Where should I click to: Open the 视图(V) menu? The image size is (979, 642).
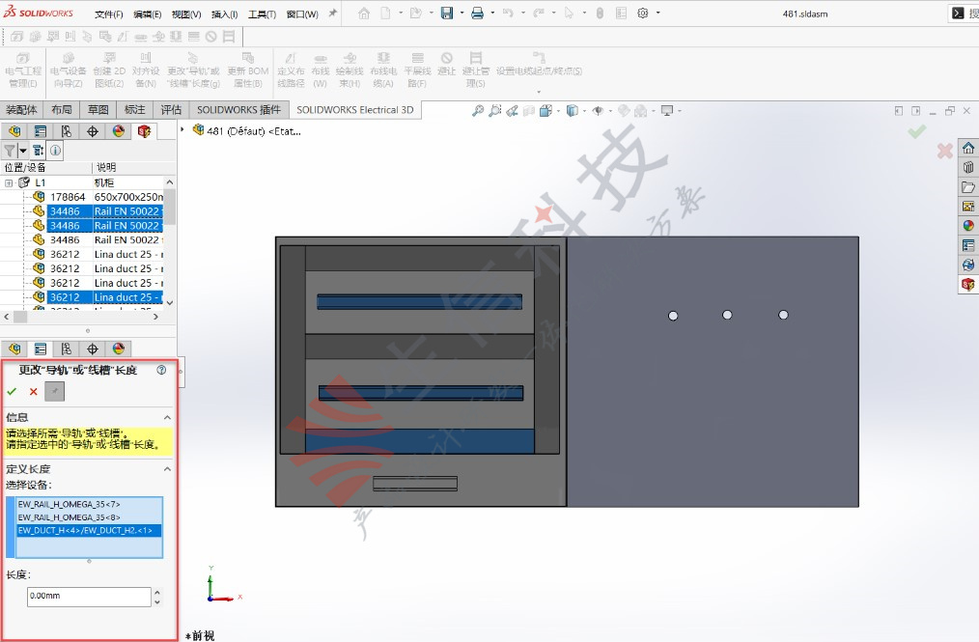(186, 14)
